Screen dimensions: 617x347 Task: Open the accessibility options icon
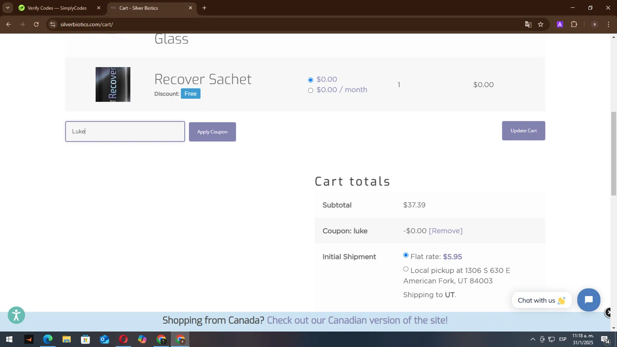click(x=16, y=315)
